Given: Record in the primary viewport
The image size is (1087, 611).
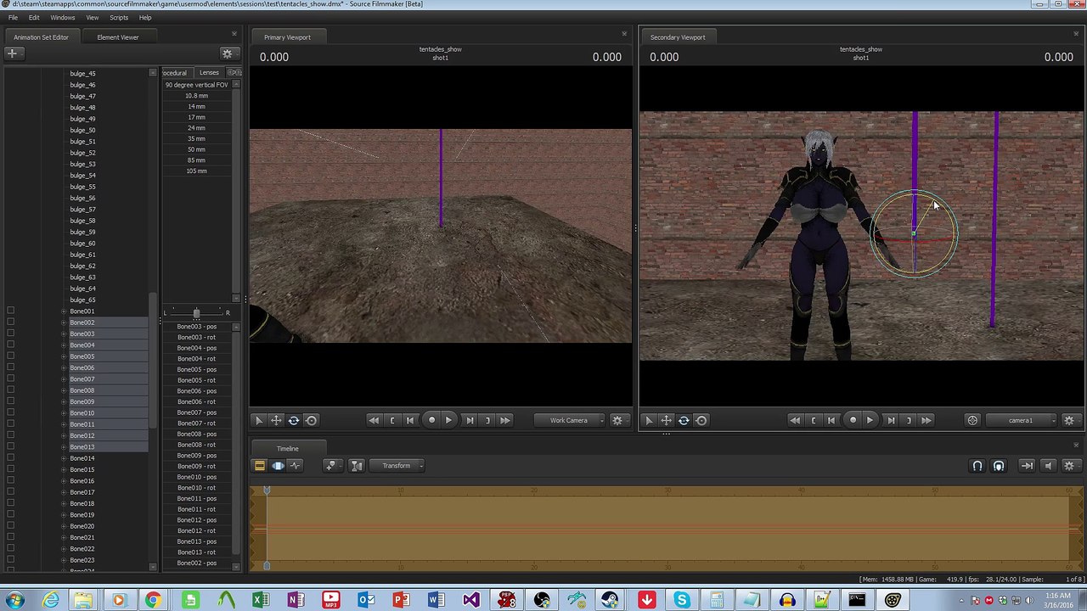Looking at the screenshot, I should [x=431, y=420].
